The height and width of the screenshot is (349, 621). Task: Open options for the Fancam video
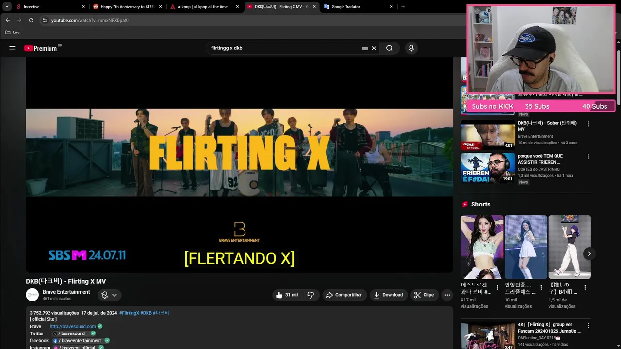(x=588, y=325)
